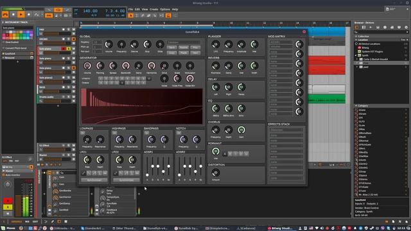The image size is (411, 231).
Task: Select the A vowel in Formant section
Action: point(225,154)
